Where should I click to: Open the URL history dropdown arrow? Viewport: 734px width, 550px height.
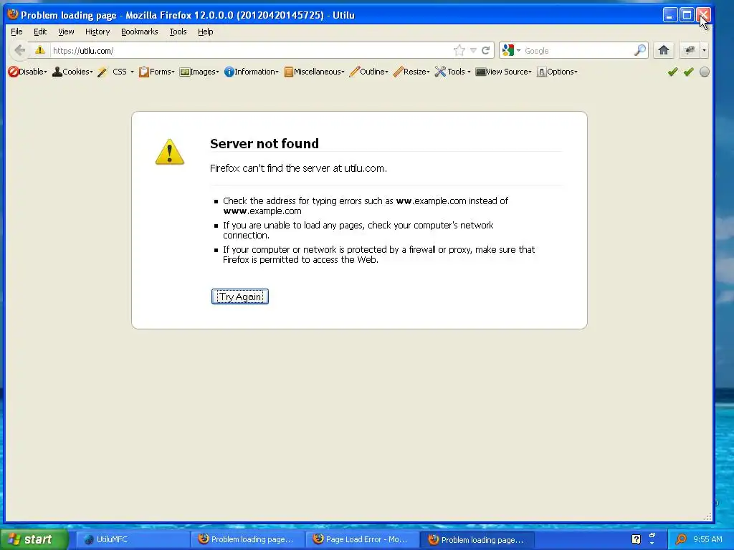pos(473,51)
